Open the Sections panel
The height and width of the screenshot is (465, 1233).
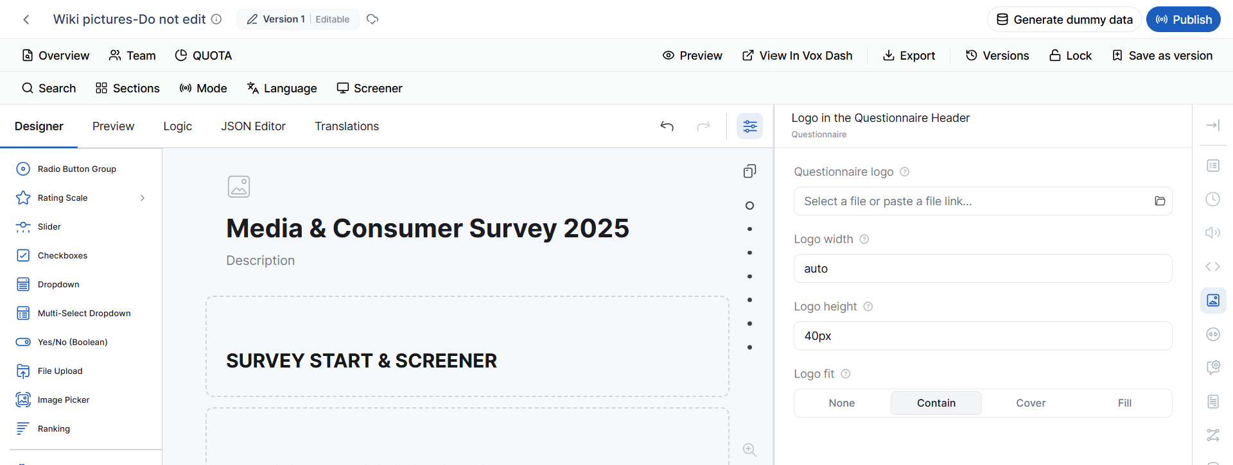[128, 89]
